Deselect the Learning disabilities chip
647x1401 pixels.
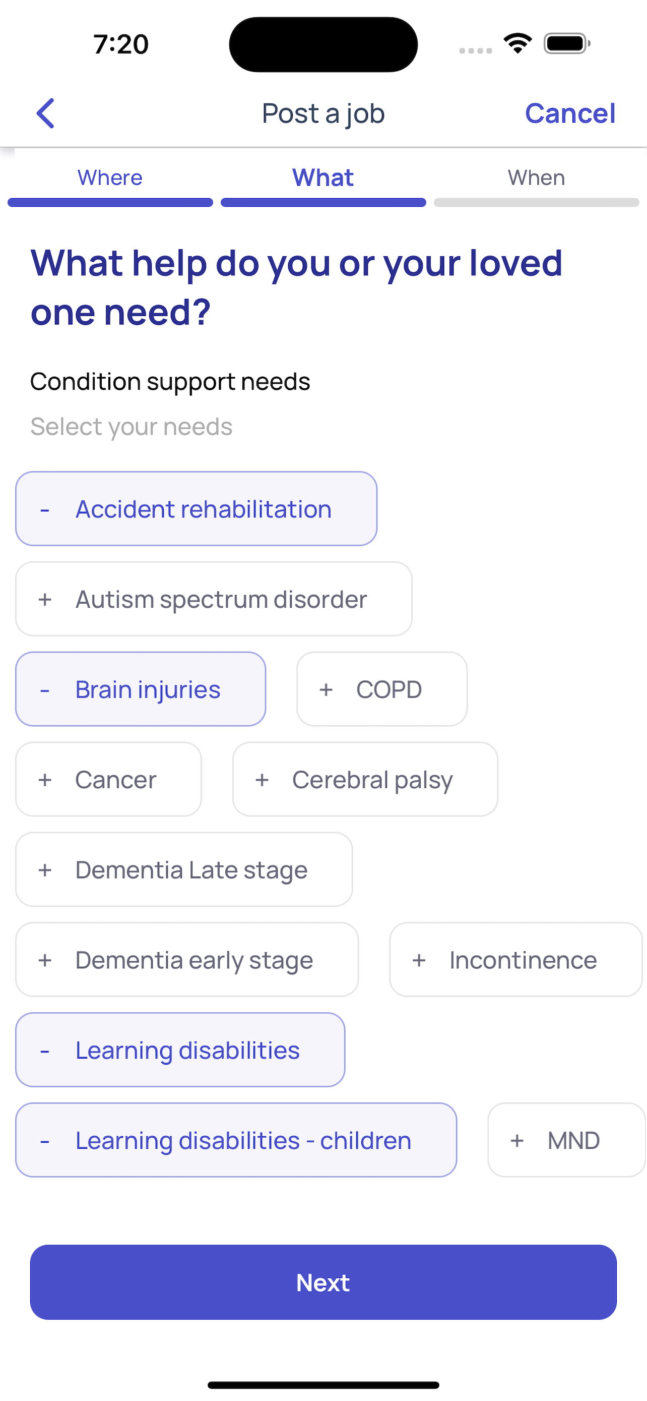(x=180, y=1049)
